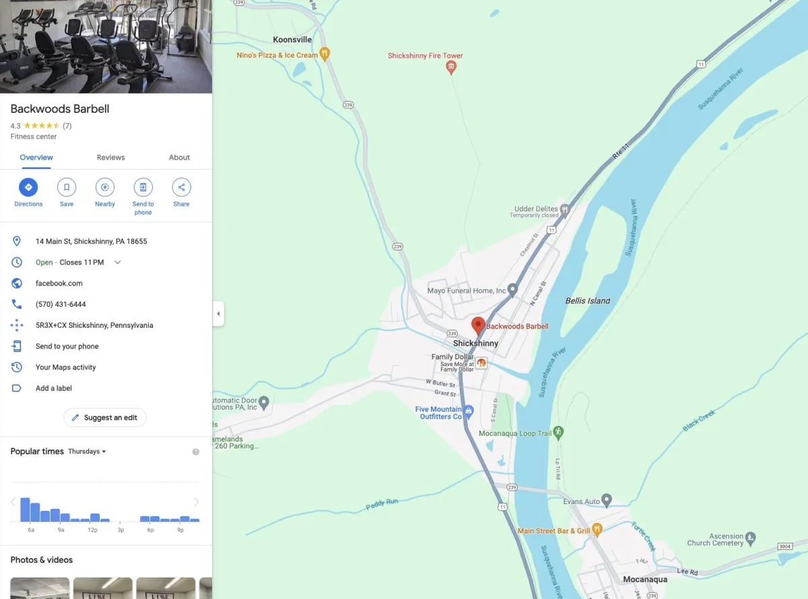Click Add a label text

tap(54, 388)
